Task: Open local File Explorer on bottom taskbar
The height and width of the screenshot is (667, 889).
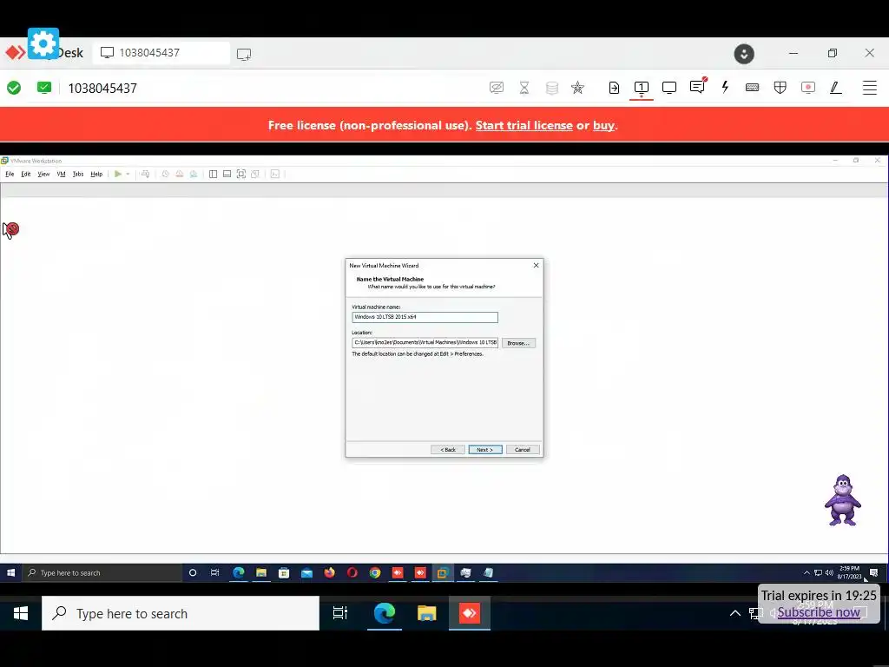Action: coord(426,613)
